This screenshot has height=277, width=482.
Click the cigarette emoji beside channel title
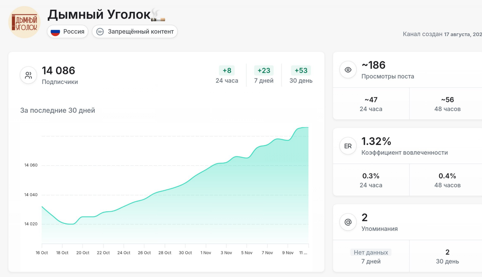158,16
